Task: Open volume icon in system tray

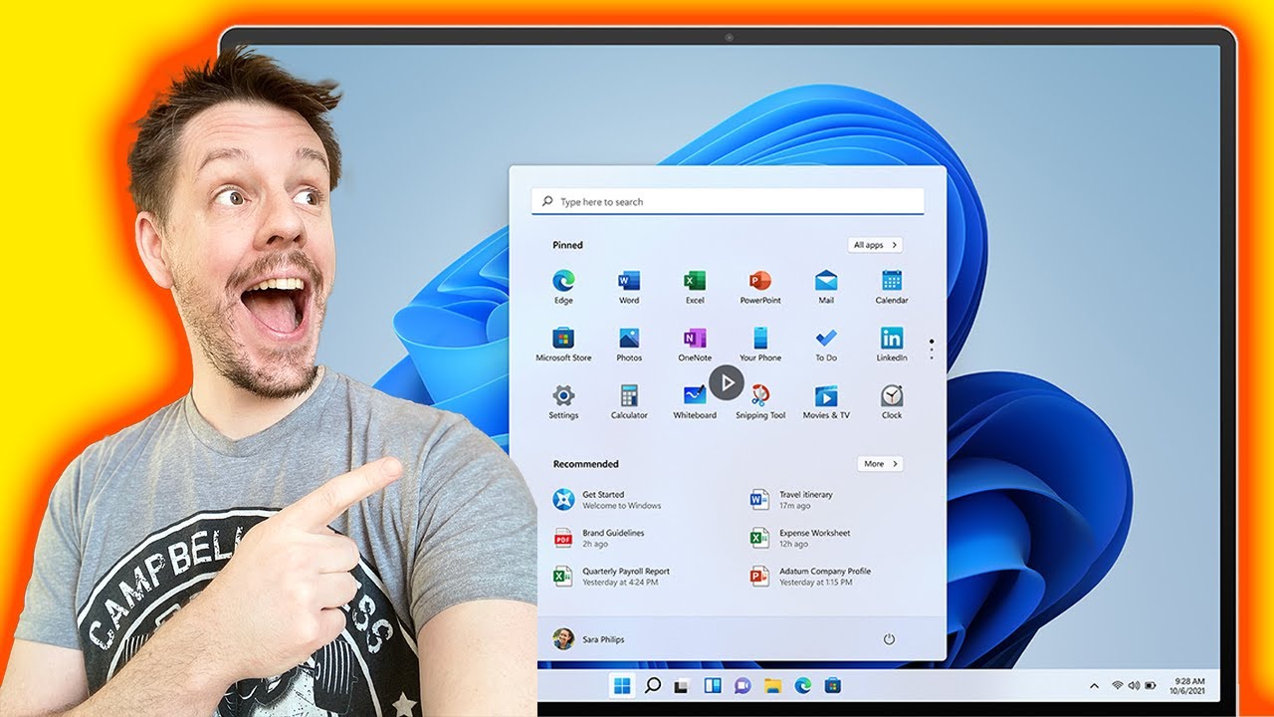Action: 1133,685
